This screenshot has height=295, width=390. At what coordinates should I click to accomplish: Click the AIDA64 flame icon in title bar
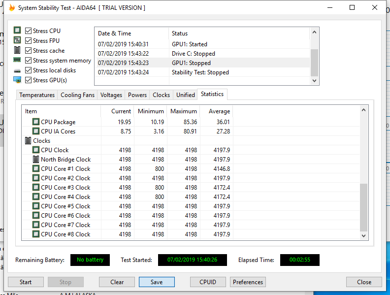point(12,7)
